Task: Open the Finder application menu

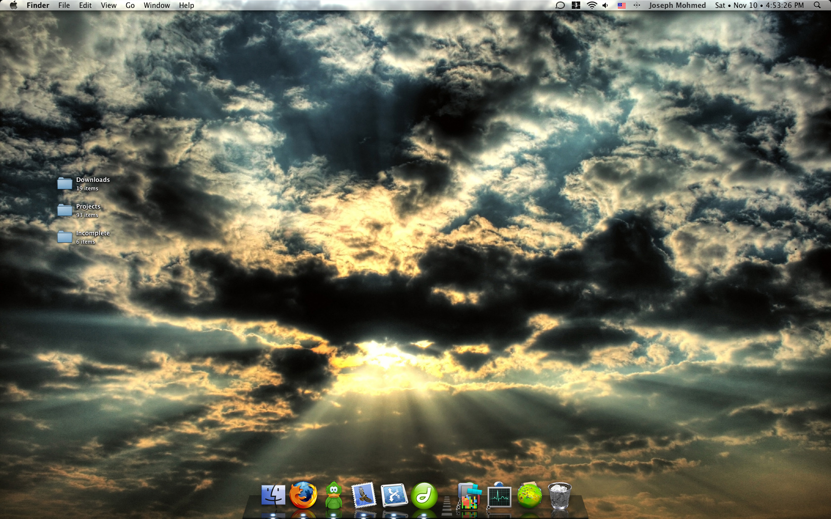Action: tap(38, 5)
